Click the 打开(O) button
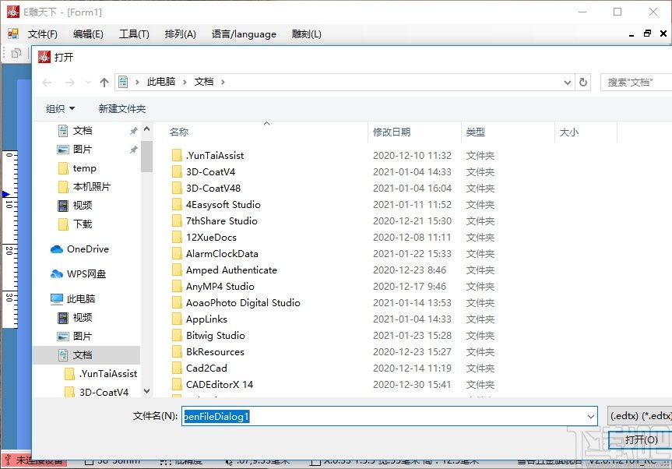The height and width of the screenshot is (469, 672). (x=640, y=440)
